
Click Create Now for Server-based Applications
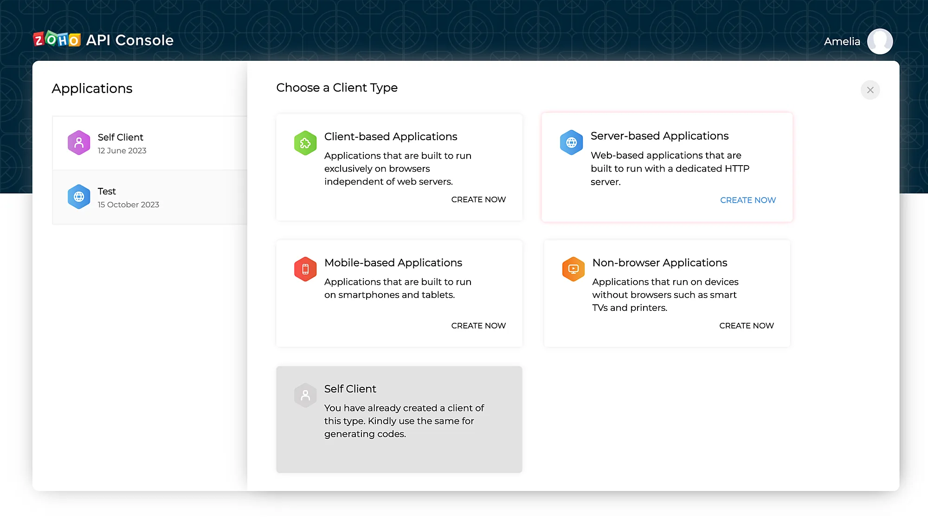point(748,200)
